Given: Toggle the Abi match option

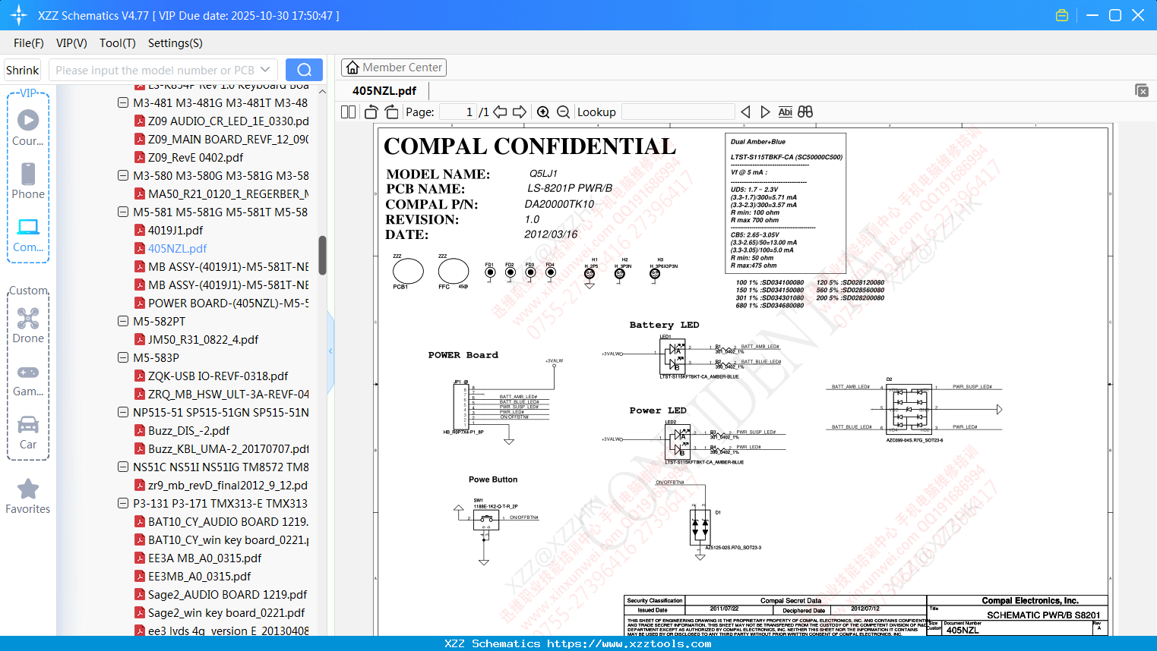Looking at the screenshot, I should pyautogui.click(x=786, y=112).
